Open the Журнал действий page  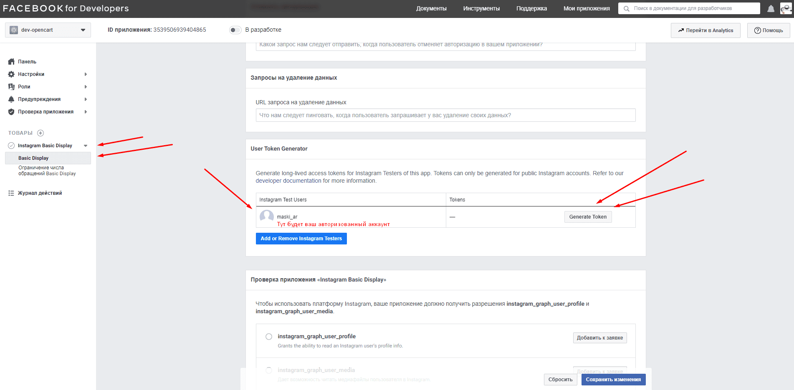coord(40,193)
